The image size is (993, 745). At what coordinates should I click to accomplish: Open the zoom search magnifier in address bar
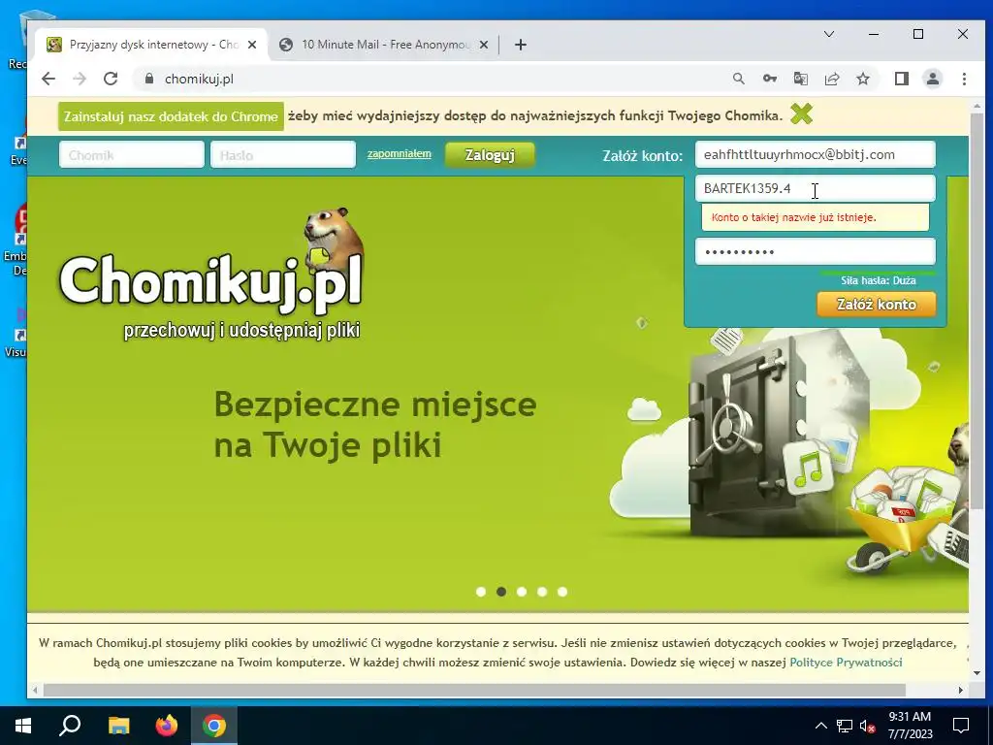[738, 79]
